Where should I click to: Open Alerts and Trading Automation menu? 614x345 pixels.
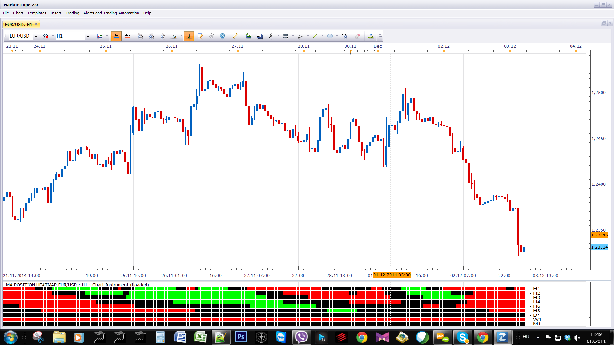click(111, 13)
